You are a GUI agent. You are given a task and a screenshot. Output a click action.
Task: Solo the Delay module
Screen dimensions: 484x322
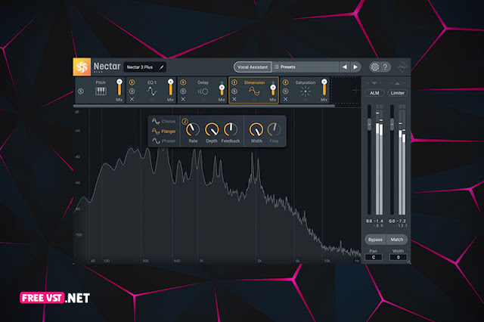pyautogui.click(x=183, y=91)
